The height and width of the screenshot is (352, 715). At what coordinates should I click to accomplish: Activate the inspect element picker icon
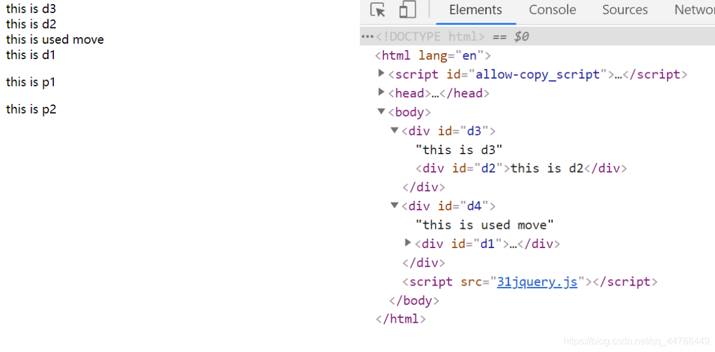click(x=378, y=10)
